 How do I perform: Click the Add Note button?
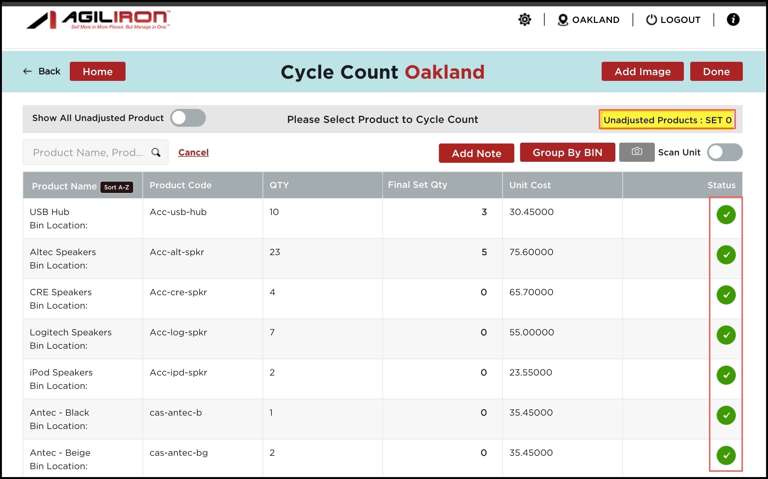click(x=476, y=153)
